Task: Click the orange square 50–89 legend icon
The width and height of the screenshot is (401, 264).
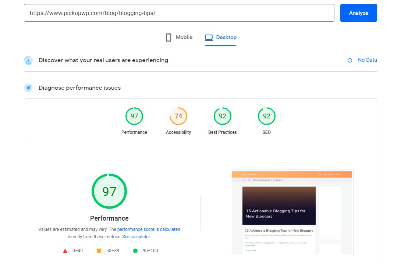Action: click(x=99, y=251)
